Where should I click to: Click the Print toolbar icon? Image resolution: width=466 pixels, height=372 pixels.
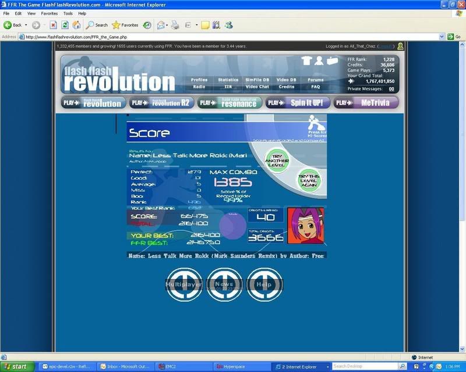click(x=175, y=25)
